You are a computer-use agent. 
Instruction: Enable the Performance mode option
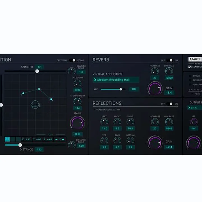pyautogui.click(x=190, y=85)
